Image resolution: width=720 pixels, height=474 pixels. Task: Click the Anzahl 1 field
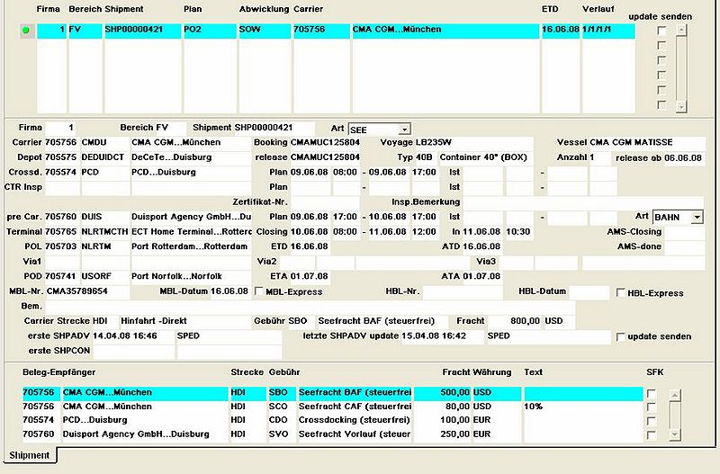(599, 157)
